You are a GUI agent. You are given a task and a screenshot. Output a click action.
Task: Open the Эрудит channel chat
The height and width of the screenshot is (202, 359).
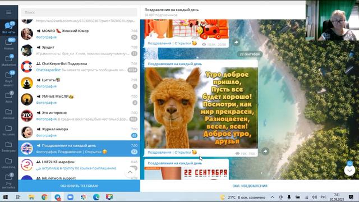(x=79, y=50)
